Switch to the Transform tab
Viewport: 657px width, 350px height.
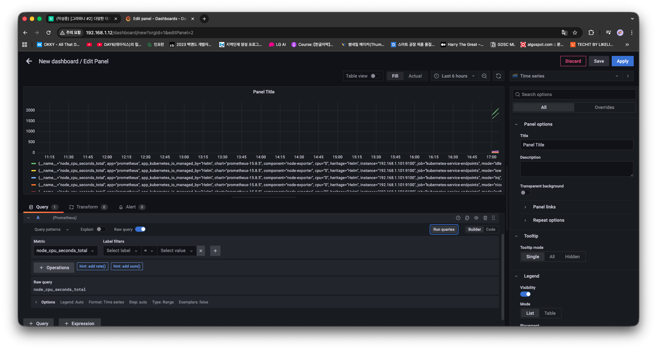click(x=87, y=207)
